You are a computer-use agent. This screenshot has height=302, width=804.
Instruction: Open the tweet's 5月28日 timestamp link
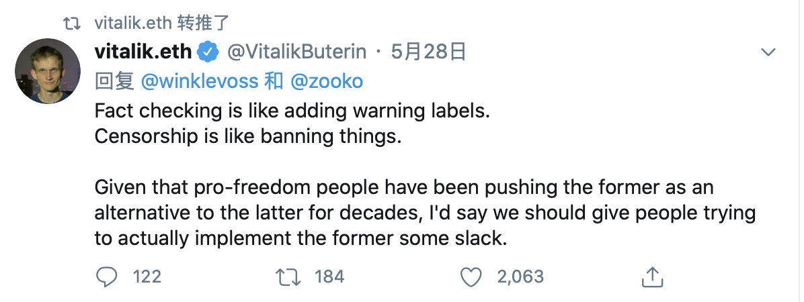pos(429,51)
